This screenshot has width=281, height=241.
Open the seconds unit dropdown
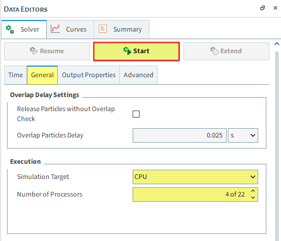[x=243, y=135]
